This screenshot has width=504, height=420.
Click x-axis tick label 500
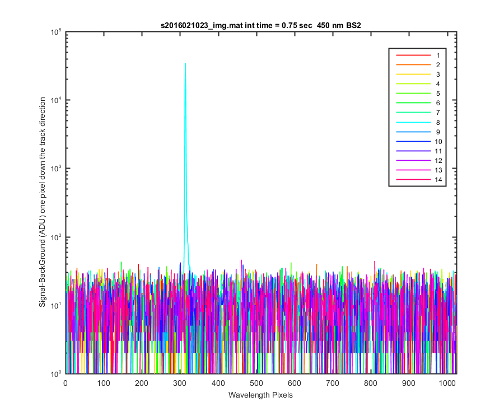[256, 384]
